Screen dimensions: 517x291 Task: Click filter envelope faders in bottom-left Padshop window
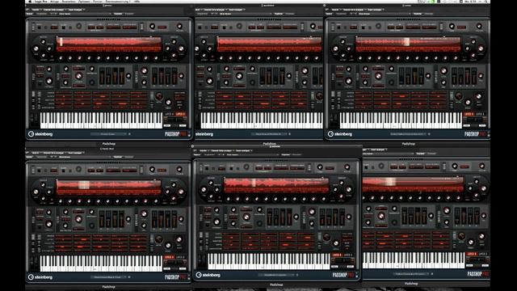[113, 219]
